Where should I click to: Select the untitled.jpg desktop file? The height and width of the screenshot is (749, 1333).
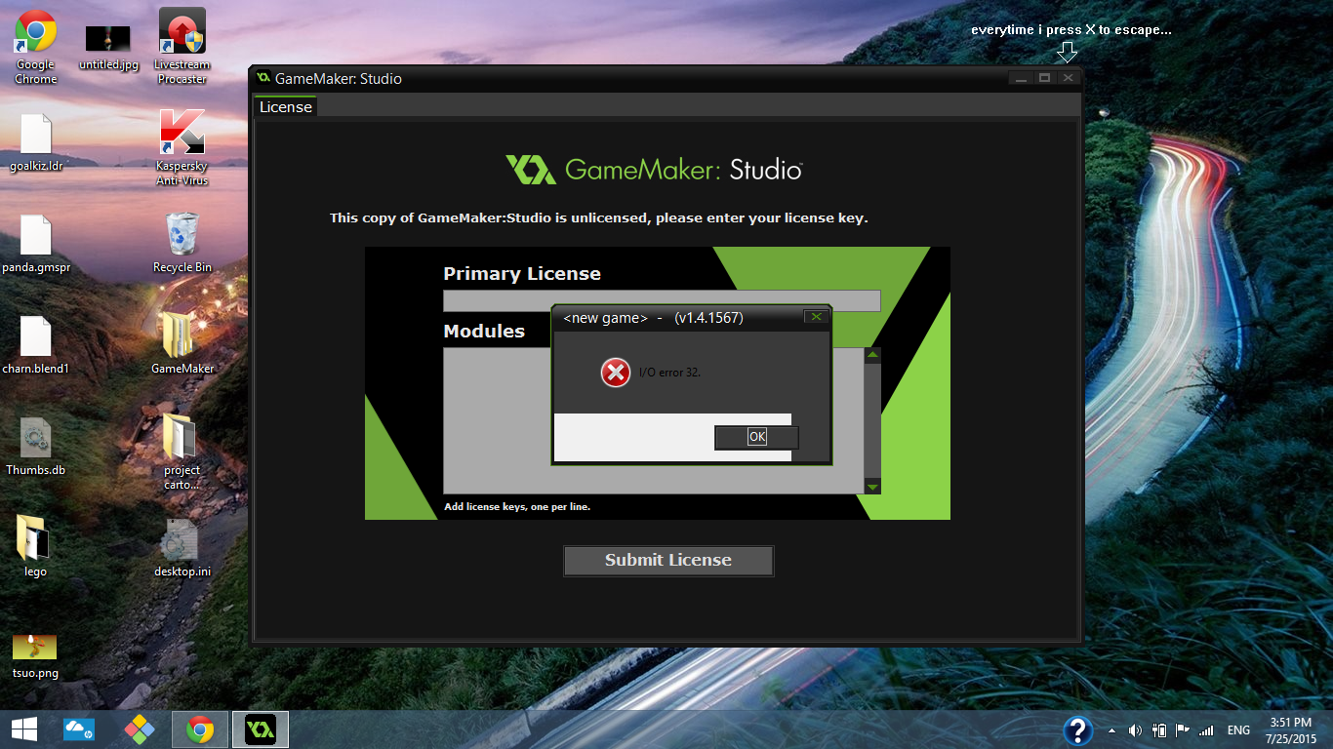click(108, 47)
